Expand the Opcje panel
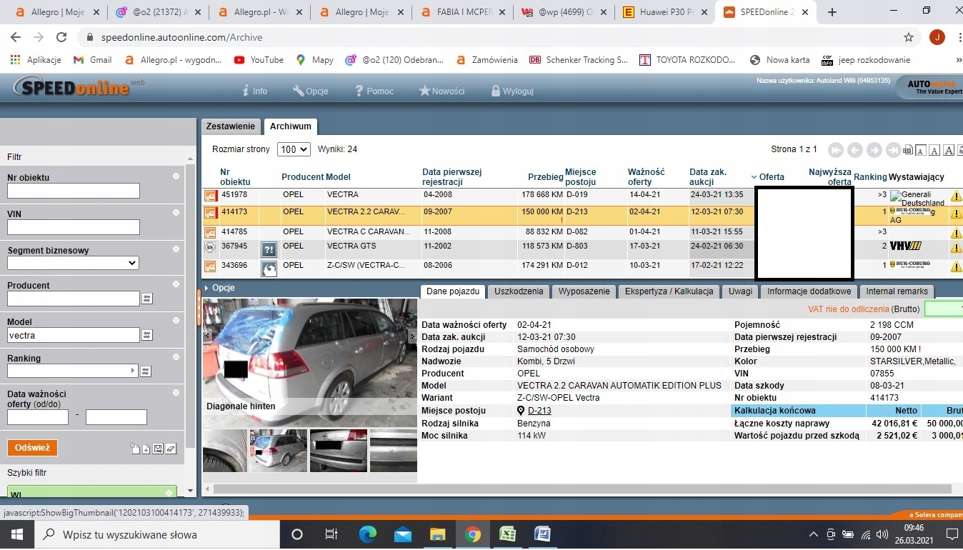This screenshot has height=550, width=963. pyautogui.click(x=219, y=288)
